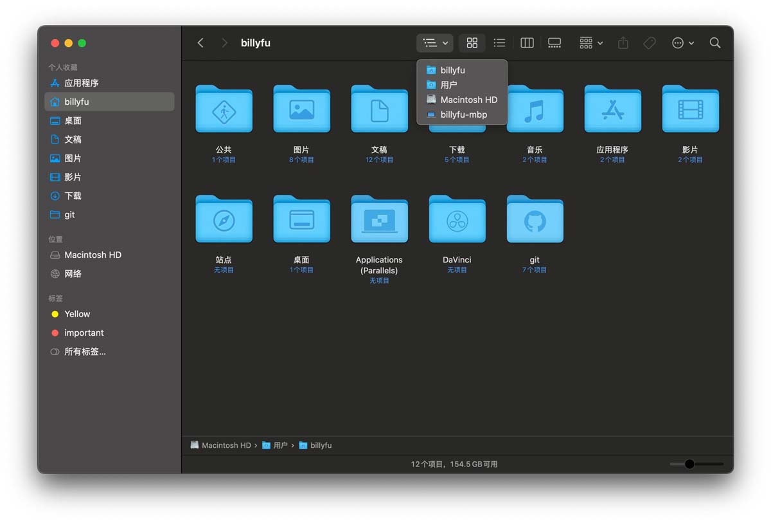This screenshot has width=771, height=523.
Task: Switch to column view
Action: (527, 43)
